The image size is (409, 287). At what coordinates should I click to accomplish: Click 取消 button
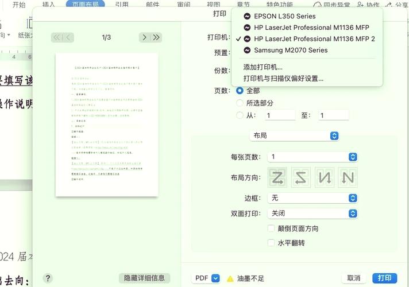[x=354, y=278]
